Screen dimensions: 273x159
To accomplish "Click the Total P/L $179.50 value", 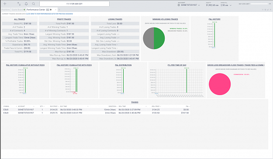I will 28,52.
